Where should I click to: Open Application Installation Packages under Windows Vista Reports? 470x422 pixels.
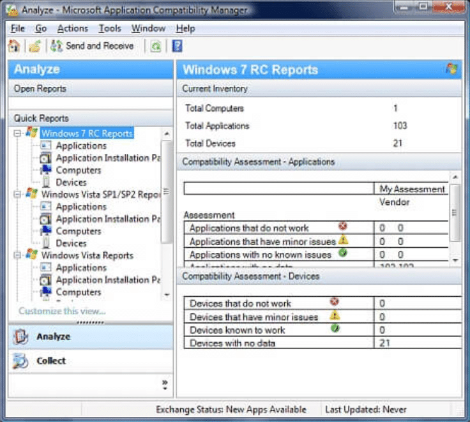[108, 280]
